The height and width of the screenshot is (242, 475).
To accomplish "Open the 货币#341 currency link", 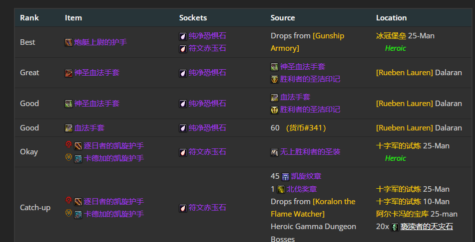I will pos(306,128).
